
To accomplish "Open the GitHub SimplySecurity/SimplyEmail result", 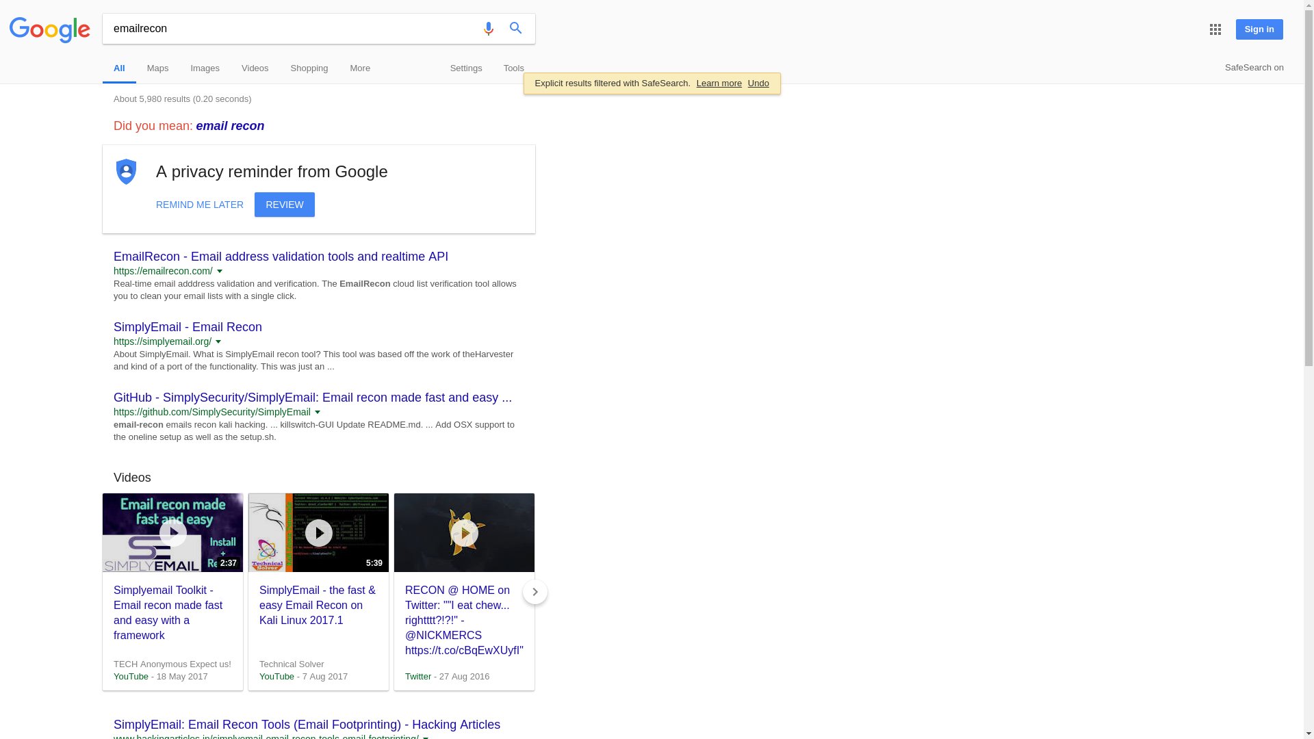I will [313, 398].
